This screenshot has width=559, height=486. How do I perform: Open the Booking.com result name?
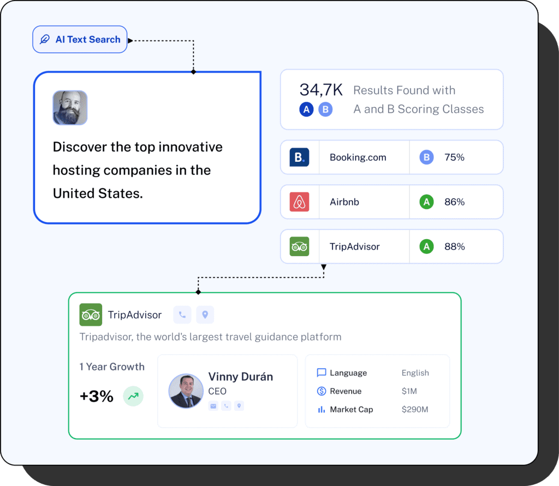358,157
